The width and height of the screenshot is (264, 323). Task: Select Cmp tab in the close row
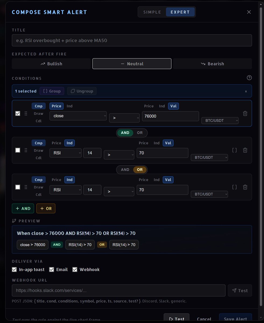click(x=38, y=106)
